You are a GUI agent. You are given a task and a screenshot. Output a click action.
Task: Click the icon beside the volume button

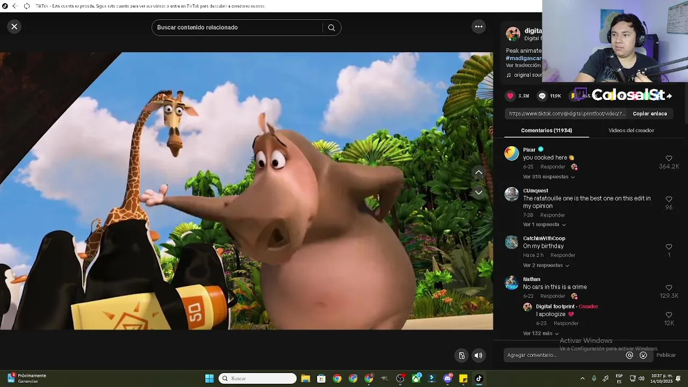pos(462,355)
